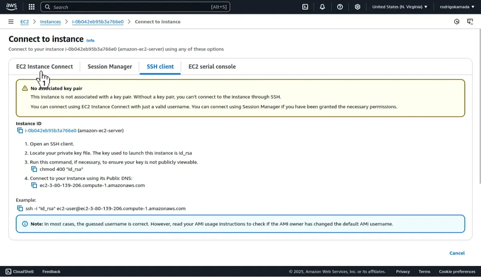Click the AWS logo home icon
Screen dimensions: 481x277
tap(11, 7)
